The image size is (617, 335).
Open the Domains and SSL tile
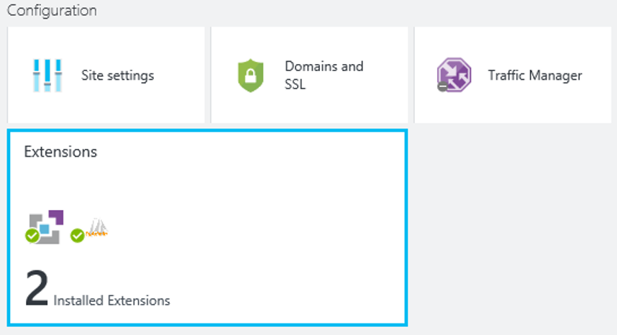pyautogui.click(x=309, y=75)
